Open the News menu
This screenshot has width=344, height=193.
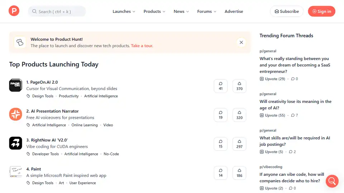click(x=181, y=11)
